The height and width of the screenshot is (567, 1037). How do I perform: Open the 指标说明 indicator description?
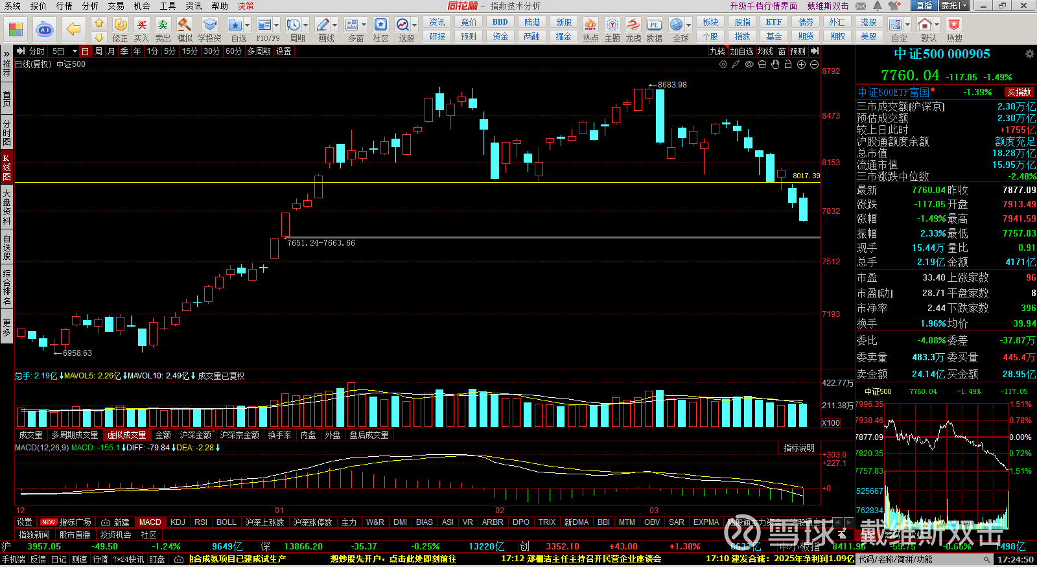click(x=798, y=448)
